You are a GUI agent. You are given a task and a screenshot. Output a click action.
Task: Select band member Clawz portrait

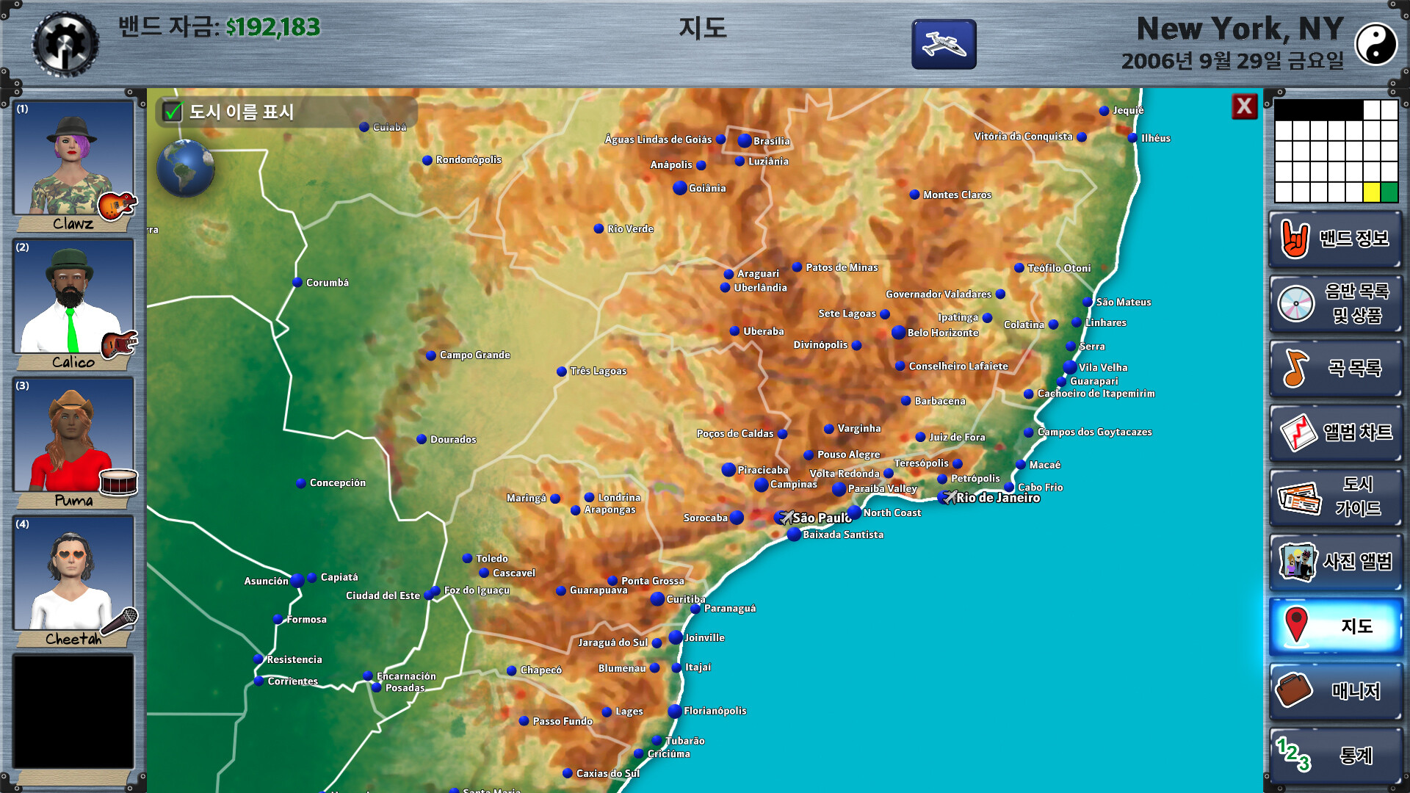pos(73,158)
